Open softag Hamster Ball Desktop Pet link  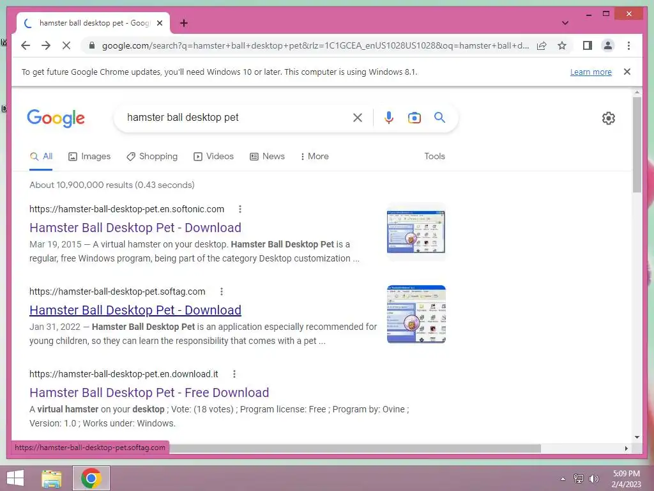(135, 310)
